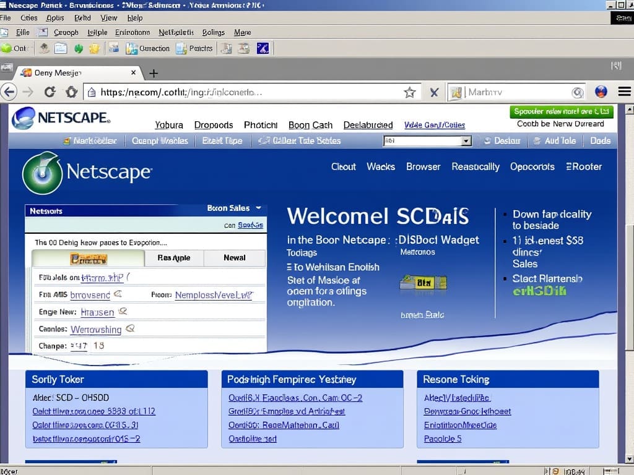The image size is (634, 475).
Task: Click the dark blue toolbar icon
Action: [263, 48]
